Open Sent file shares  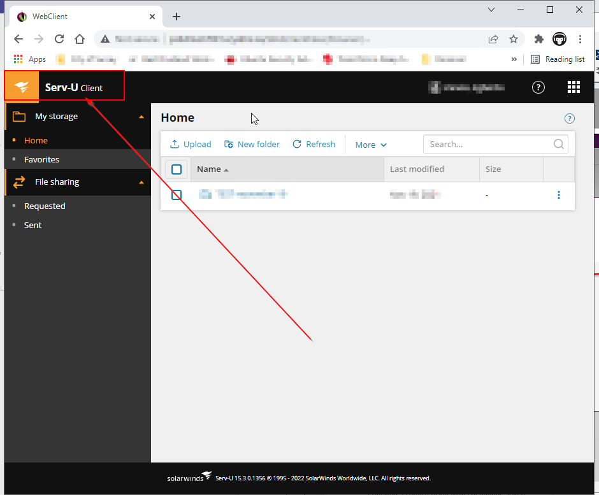(33, 226)
